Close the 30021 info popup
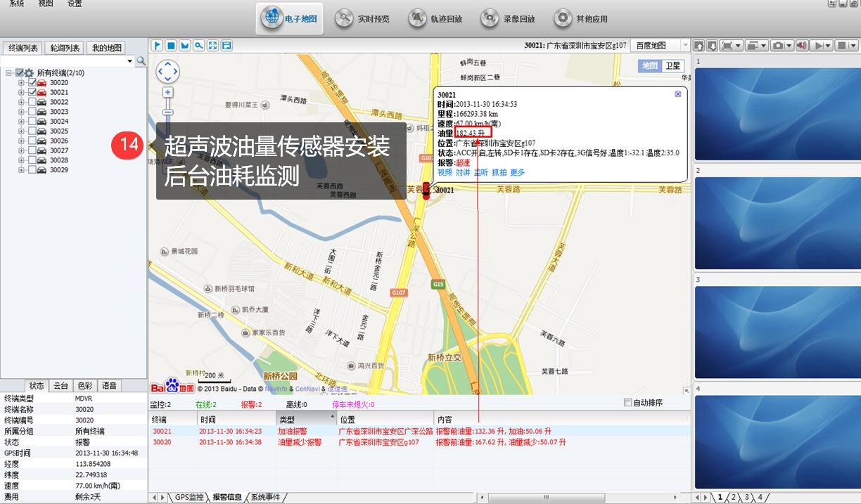This screenshot has width=861, height=504. pyautogui.click(x=677, y=93)
